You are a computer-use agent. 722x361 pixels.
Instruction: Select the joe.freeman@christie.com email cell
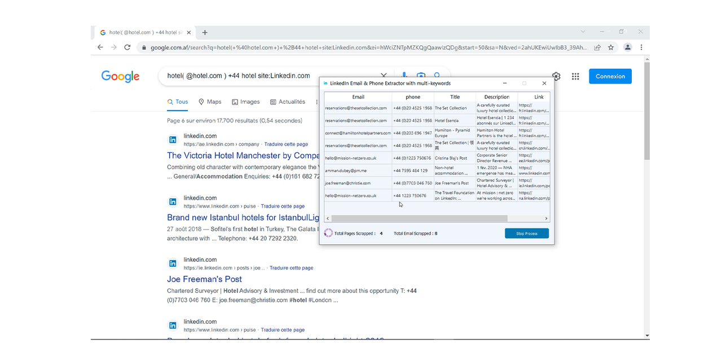click(358, 183)
